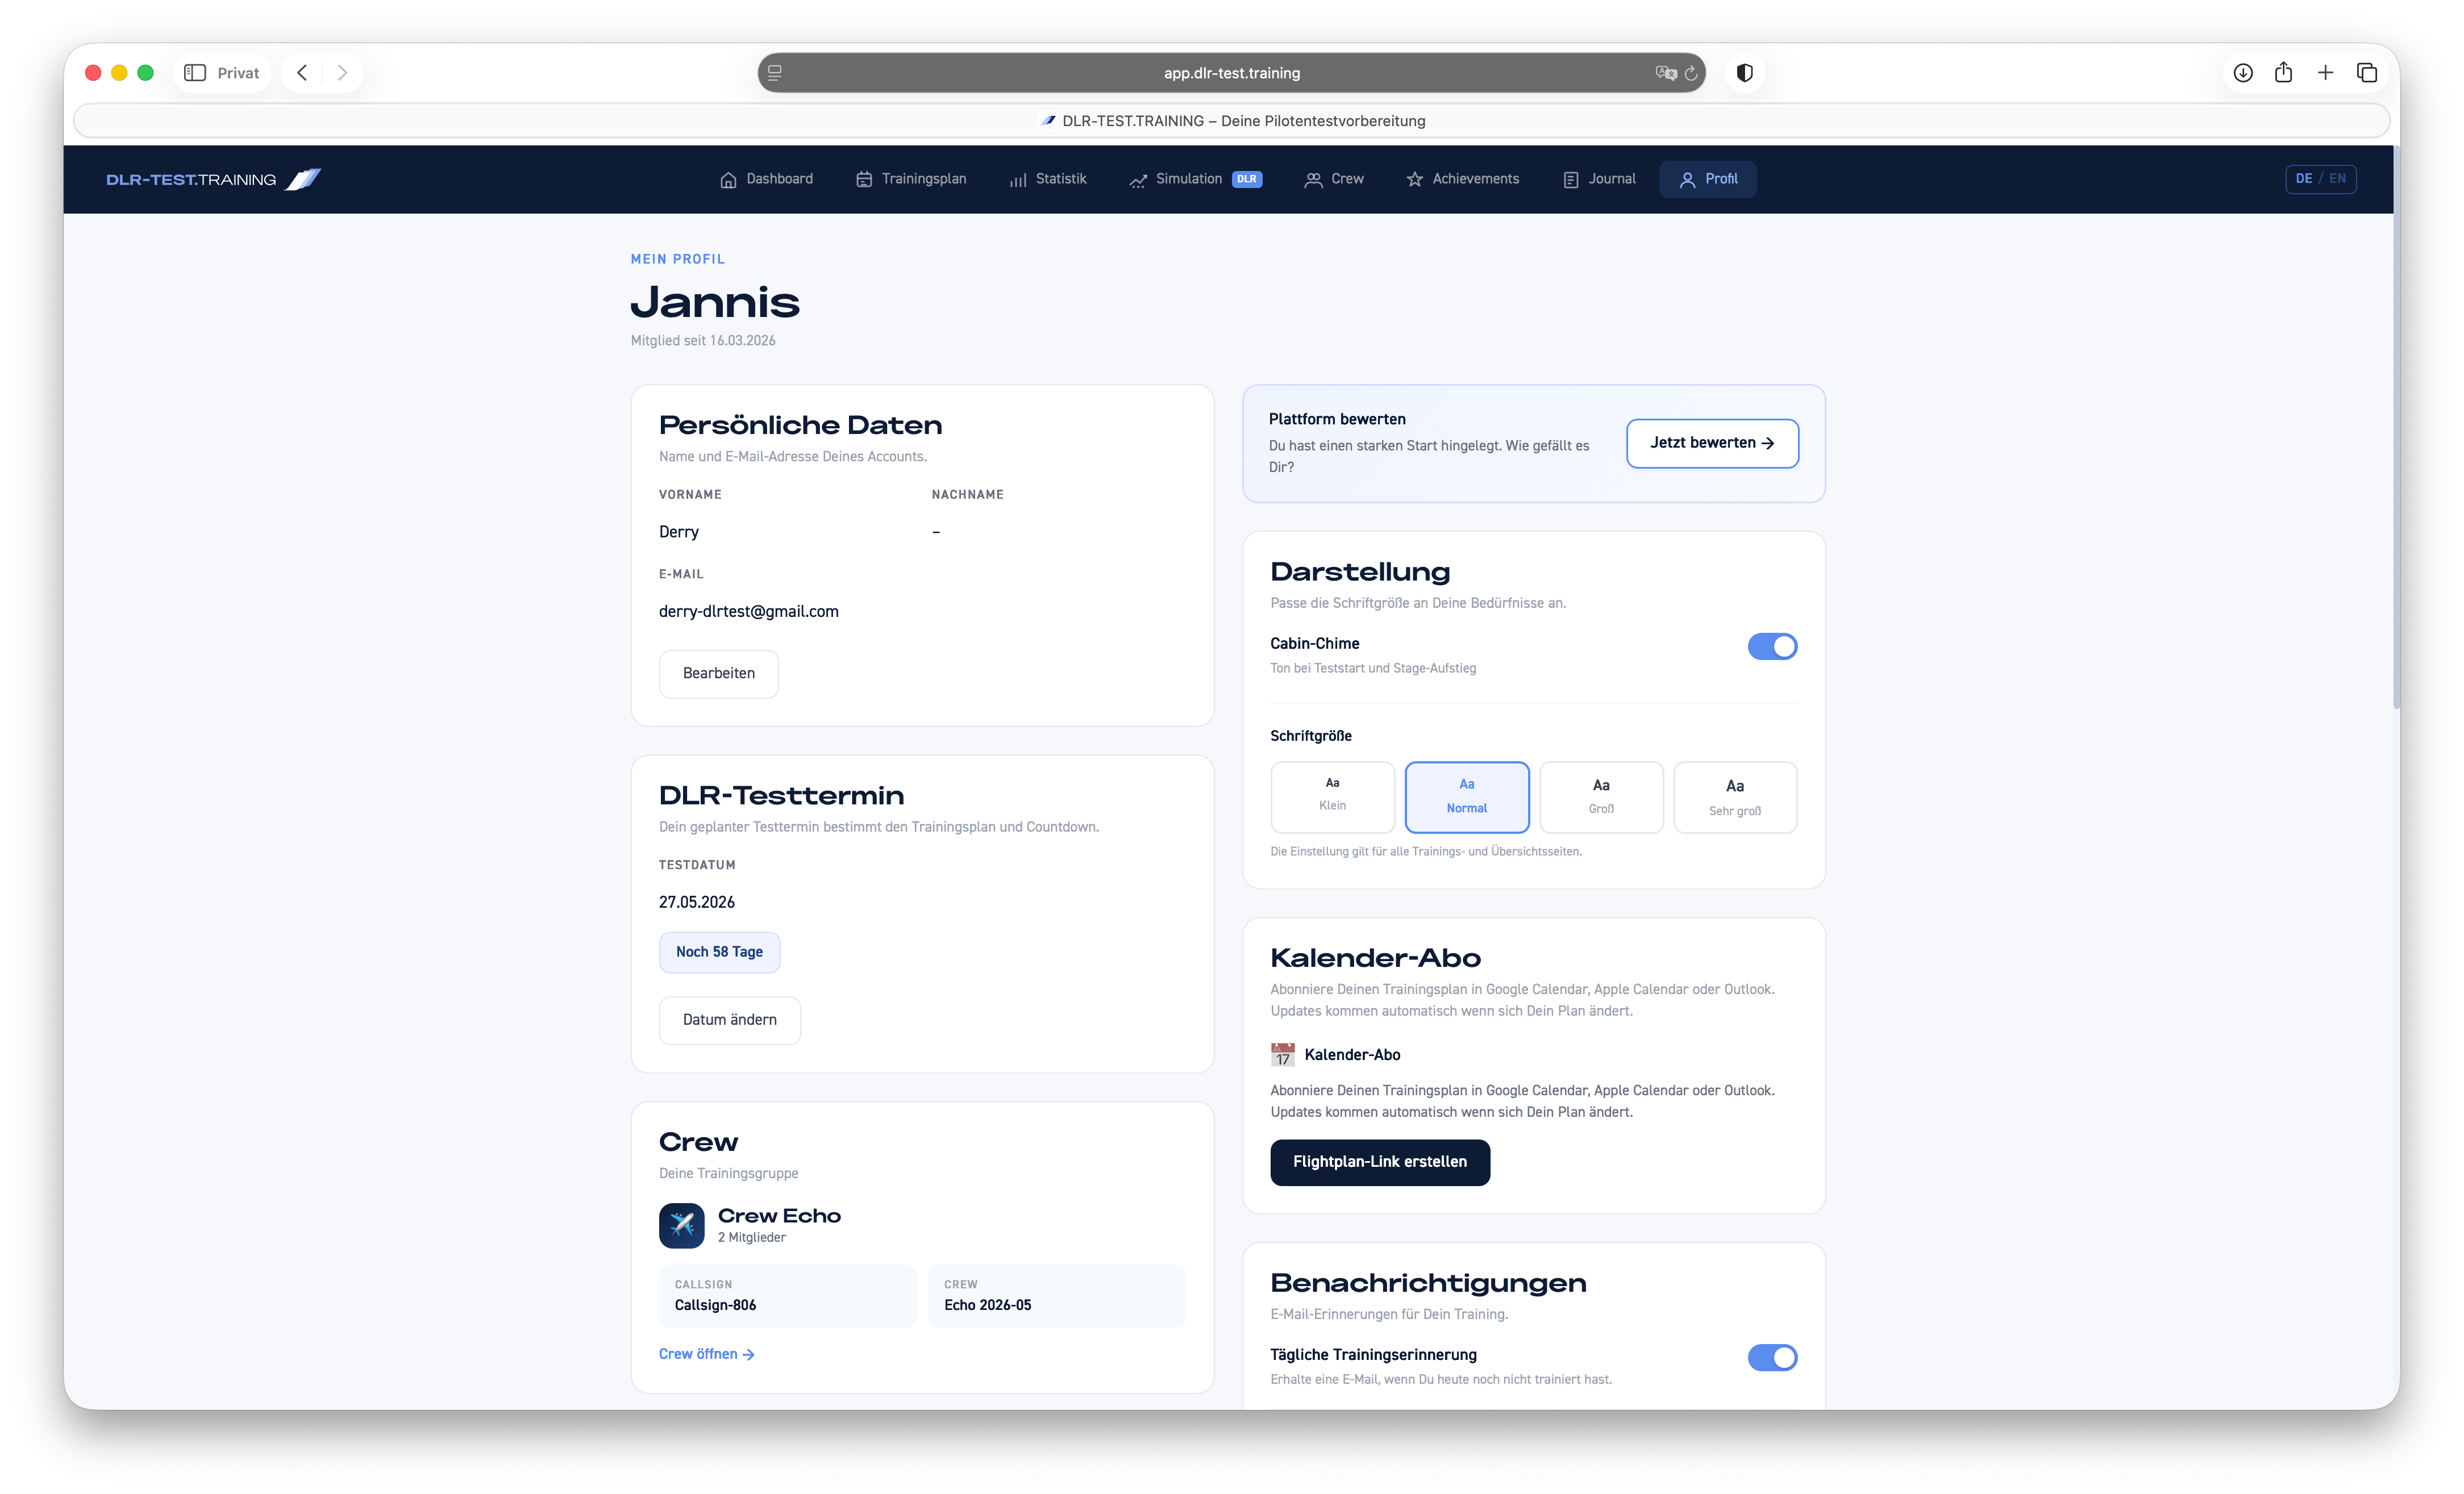
Task: Click the DLR-TEST.TRAINING wing logo
Action: [x=303, y=179]
